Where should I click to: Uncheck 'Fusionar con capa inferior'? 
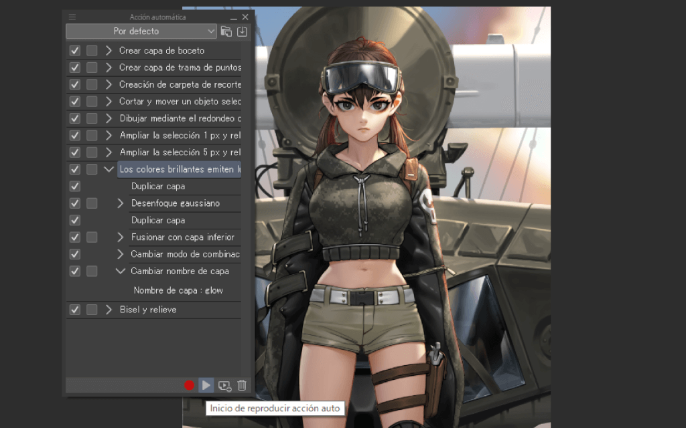[x=74, y=237]
